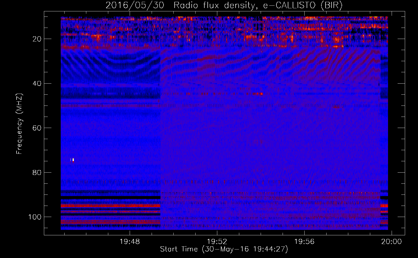Click the 20 frequency tick label
The width and height of the screenshot is (418, 258).
pos(37,39)
